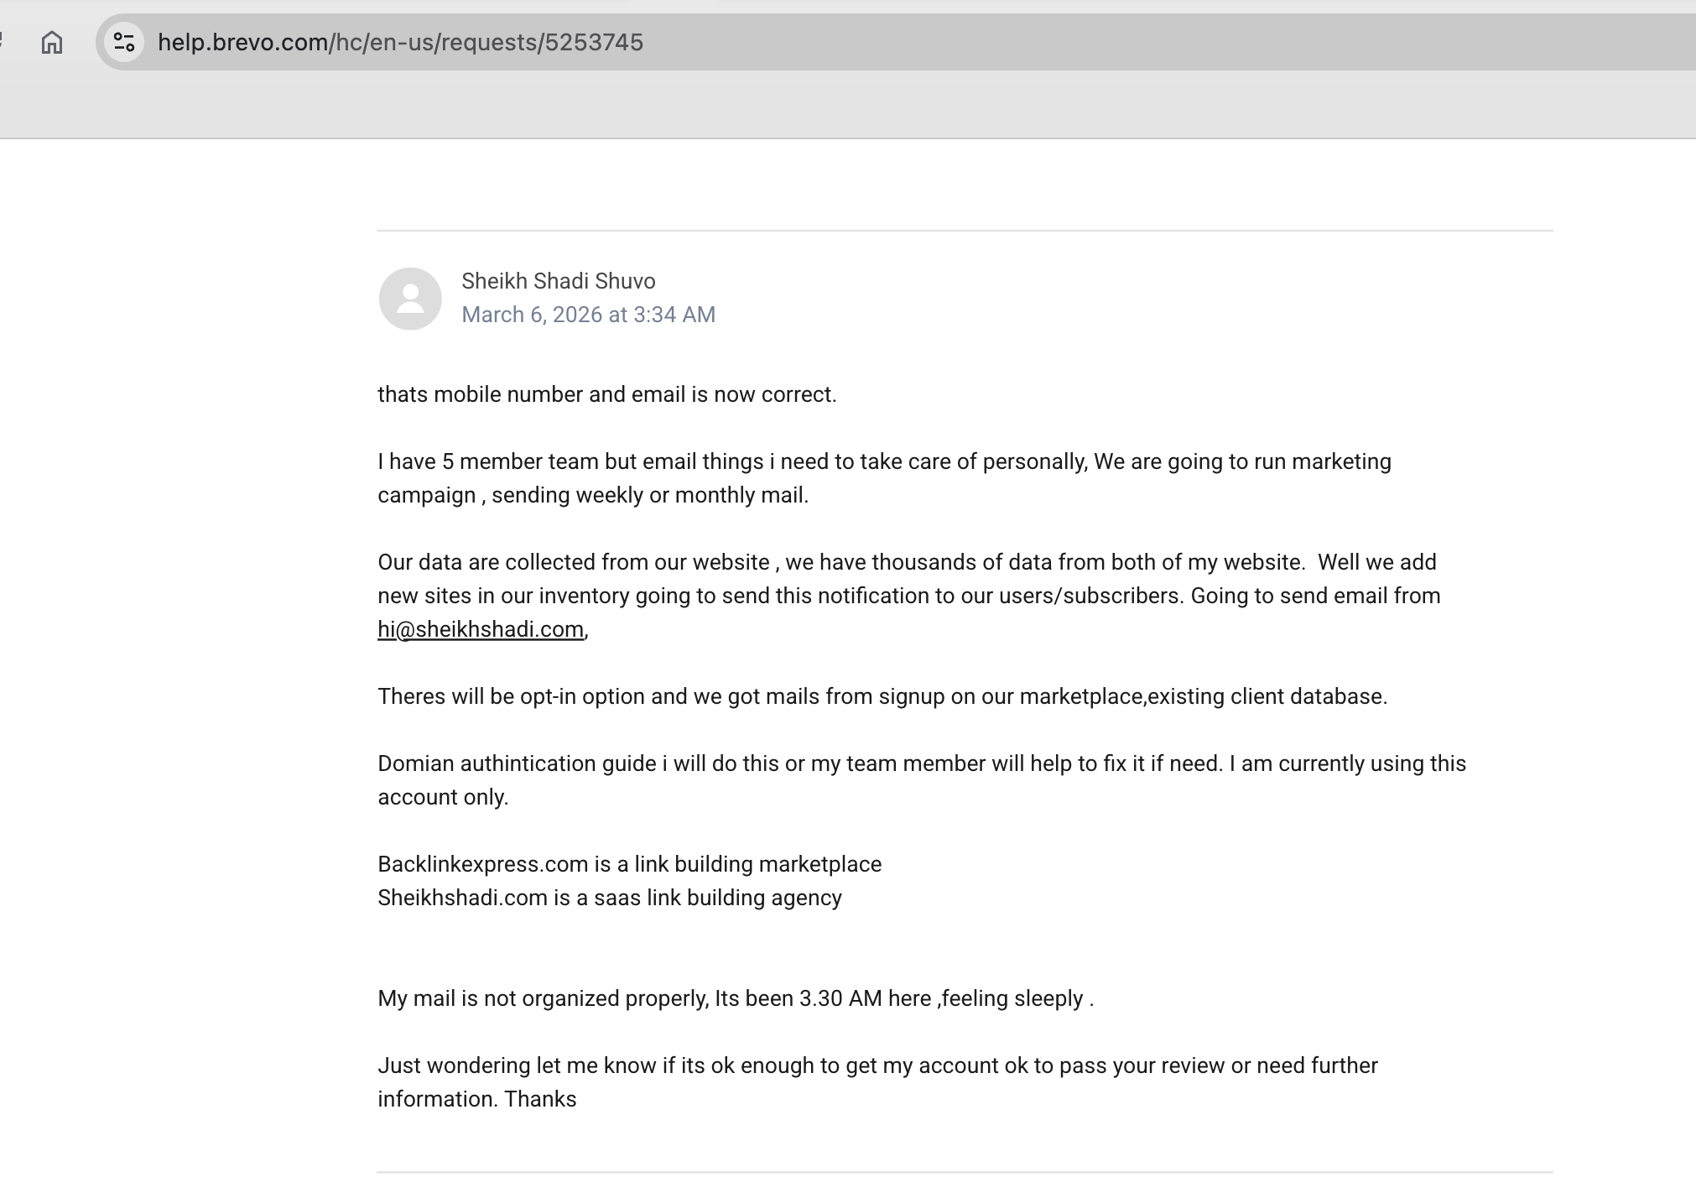The height and width of the screenshot is (1198, 1696).
Task: Click the divider line above the comment
Action: pos(965,231)
